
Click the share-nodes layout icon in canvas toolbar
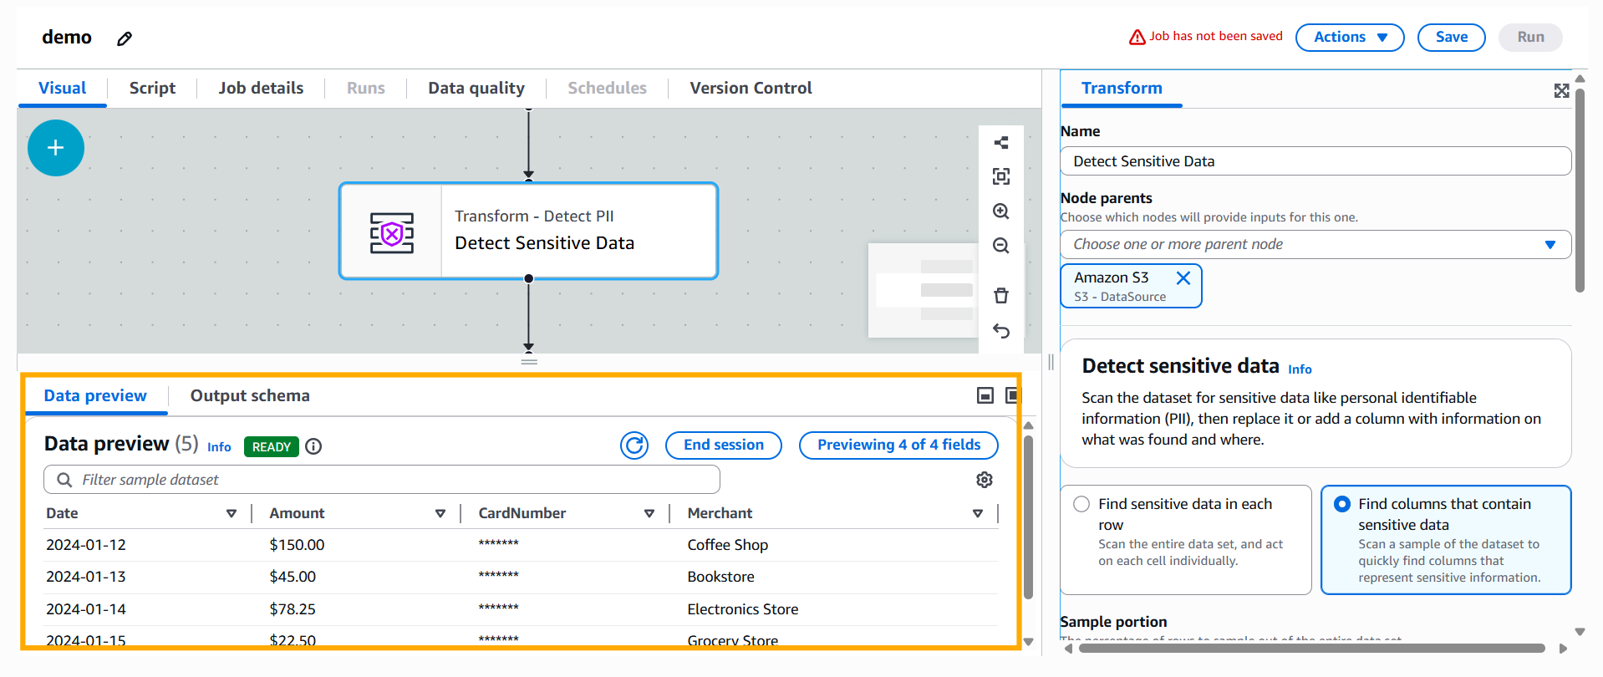[x=1001, y=143]
